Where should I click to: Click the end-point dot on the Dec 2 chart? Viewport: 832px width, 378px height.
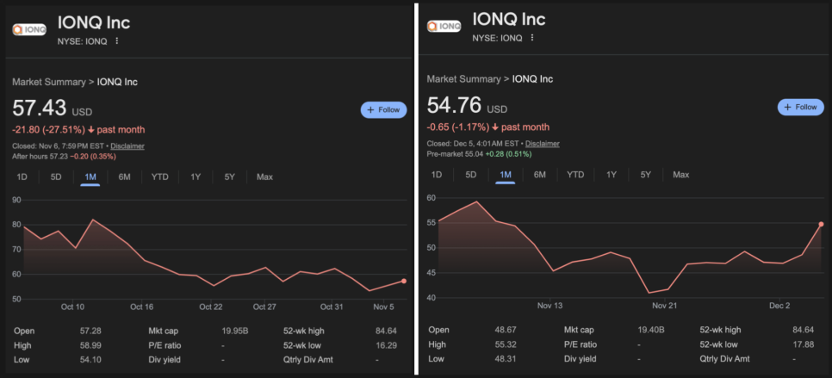(x=821, y=224)
